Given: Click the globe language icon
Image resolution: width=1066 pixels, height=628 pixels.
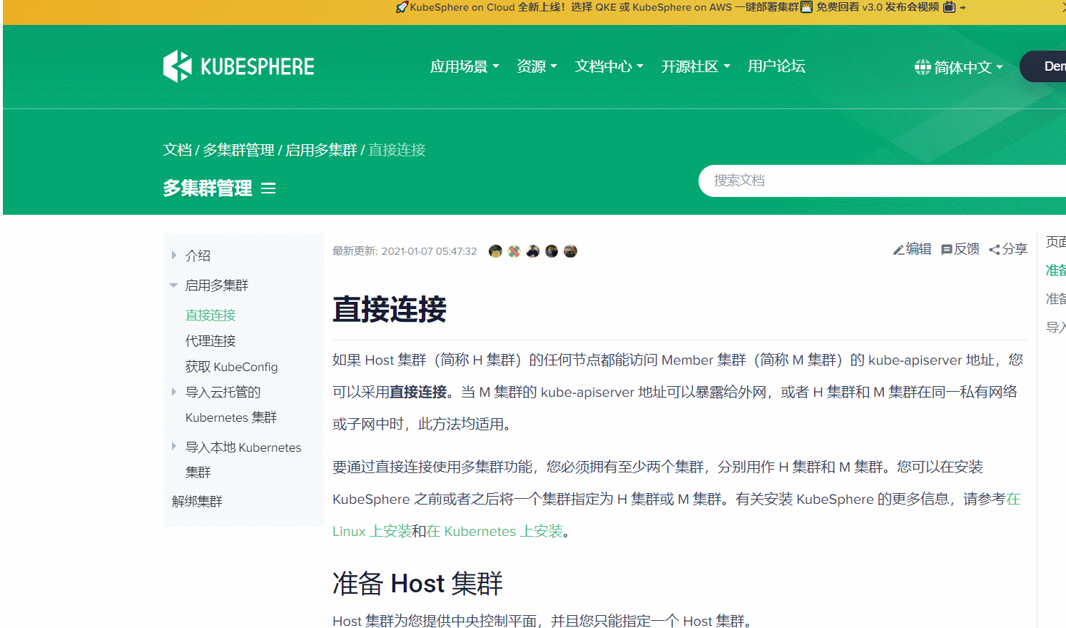Looking at the screenshot, I should pos(923,67).
